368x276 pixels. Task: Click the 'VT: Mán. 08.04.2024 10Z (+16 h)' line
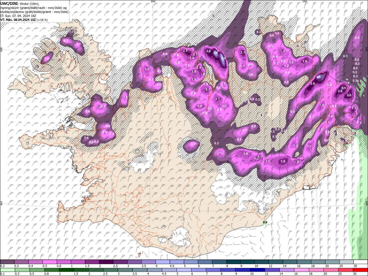pos(24,20)
